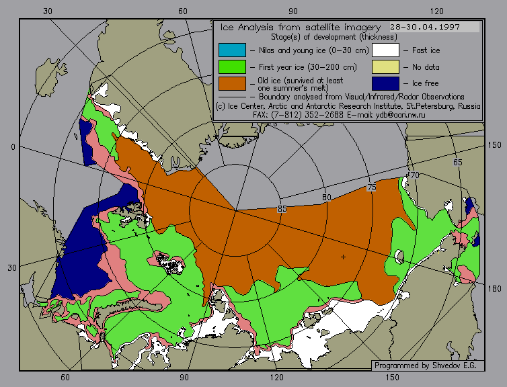Click the yellow No data legend swatch
507x387 pixels.
point(385,67)
